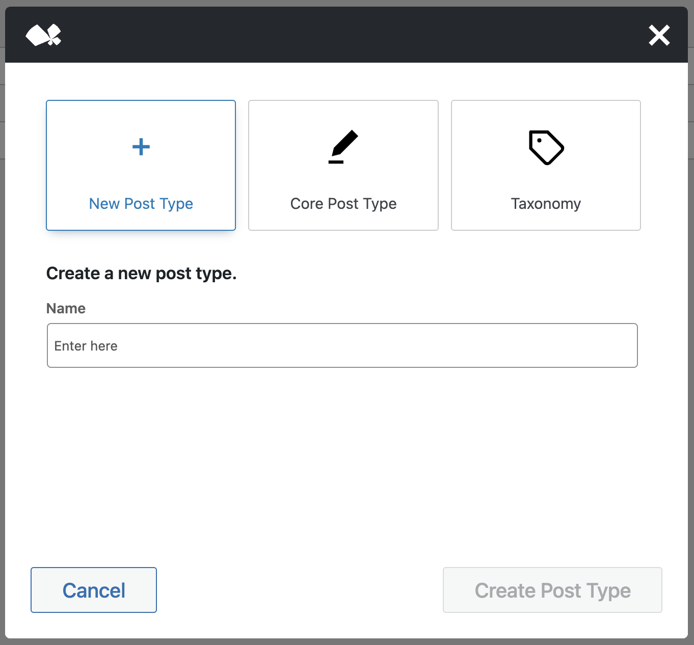
Task: Select New Post Type as the active choice
Action: pyautogui.click(x=141, y=165)
